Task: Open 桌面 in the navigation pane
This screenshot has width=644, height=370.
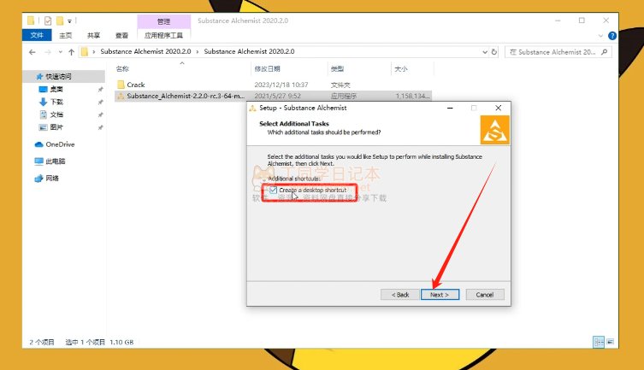Action: click(56, 90)
